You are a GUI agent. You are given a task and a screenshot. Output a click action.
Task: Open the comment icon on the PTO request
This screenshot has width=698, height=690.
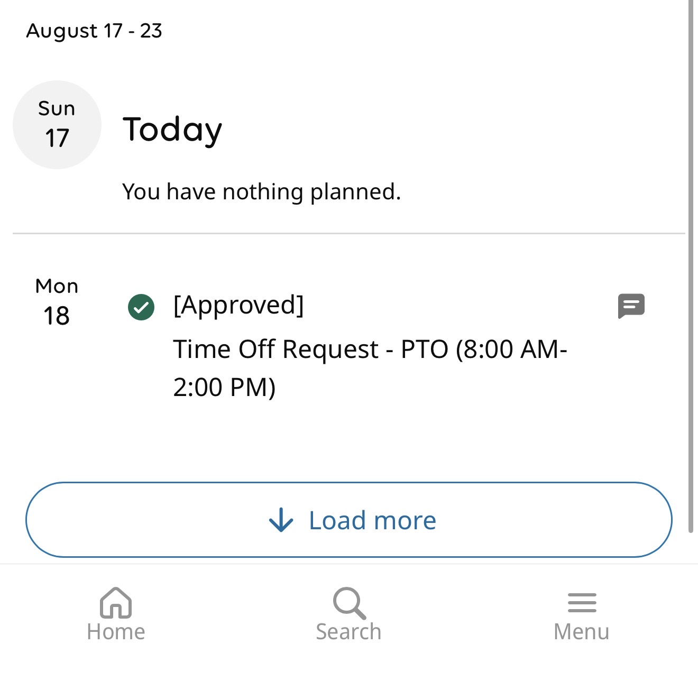click(x=631, y=306)
